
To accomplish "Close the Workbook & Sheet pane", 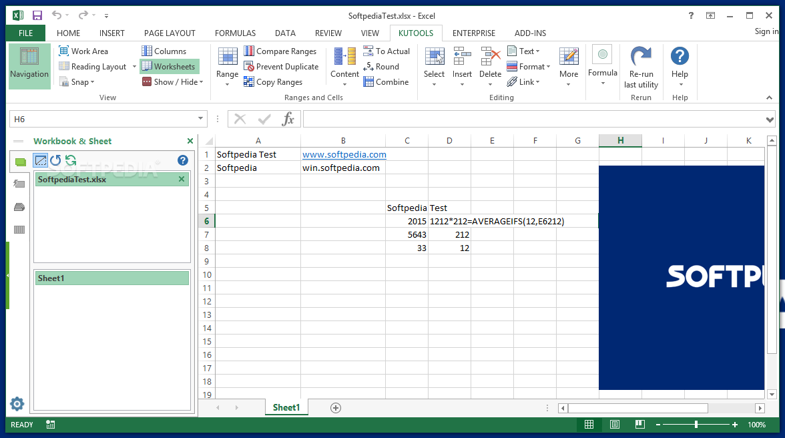I will tap(190, 141).
